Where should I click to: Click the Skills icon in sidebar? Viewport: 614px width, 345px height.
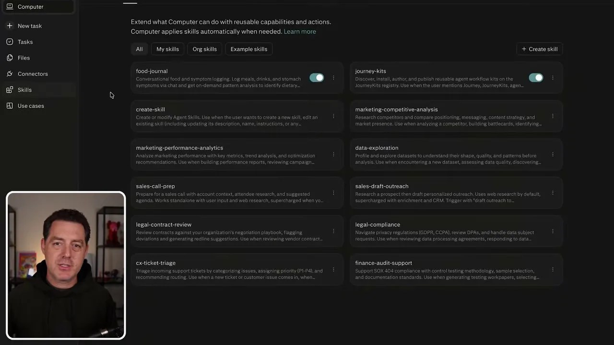[x=10, y=90]
